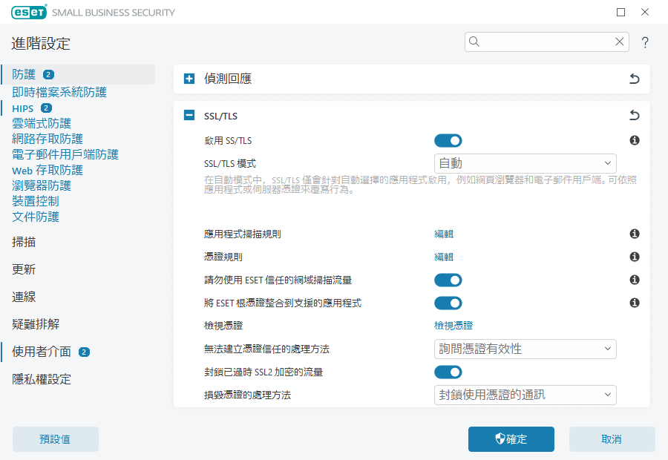The height and width of the screenshot is (460, 668).
Task: Clear the search box with X icon
Action: [x=619, y=42]
